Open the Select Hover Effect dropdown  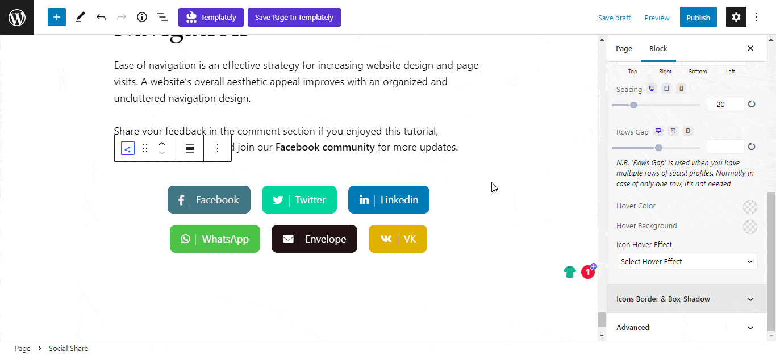tap(687, 261)
